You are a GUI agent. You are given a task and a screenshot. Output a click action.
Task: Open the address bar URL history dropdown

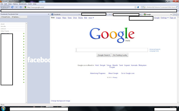tap(140, 7)
